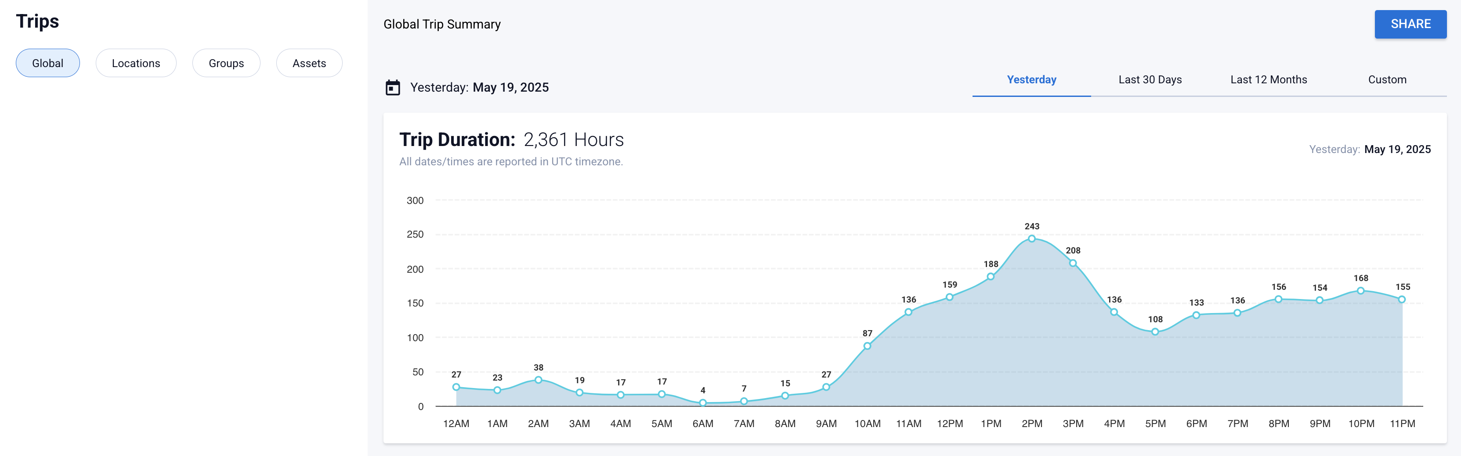Switch to the Last 30 Days tab
Screen dimensions: 1461x456
coord(1150,79)
